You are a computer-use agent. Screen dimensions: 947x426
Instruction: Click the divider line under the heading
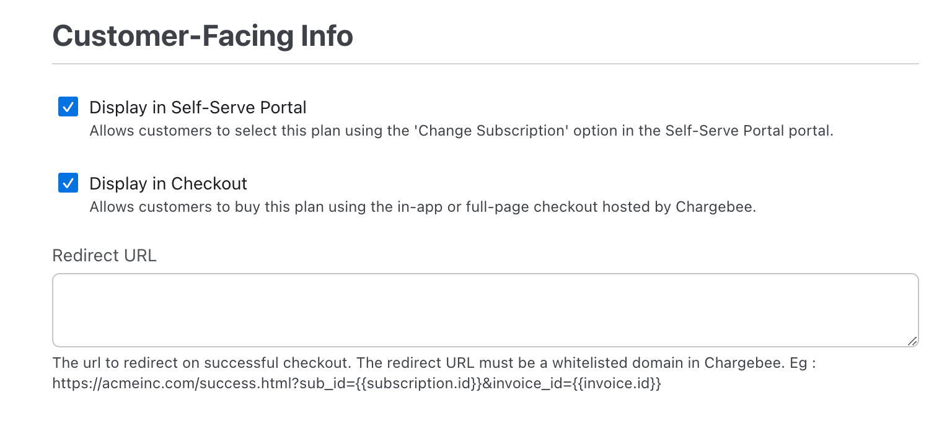485,64
